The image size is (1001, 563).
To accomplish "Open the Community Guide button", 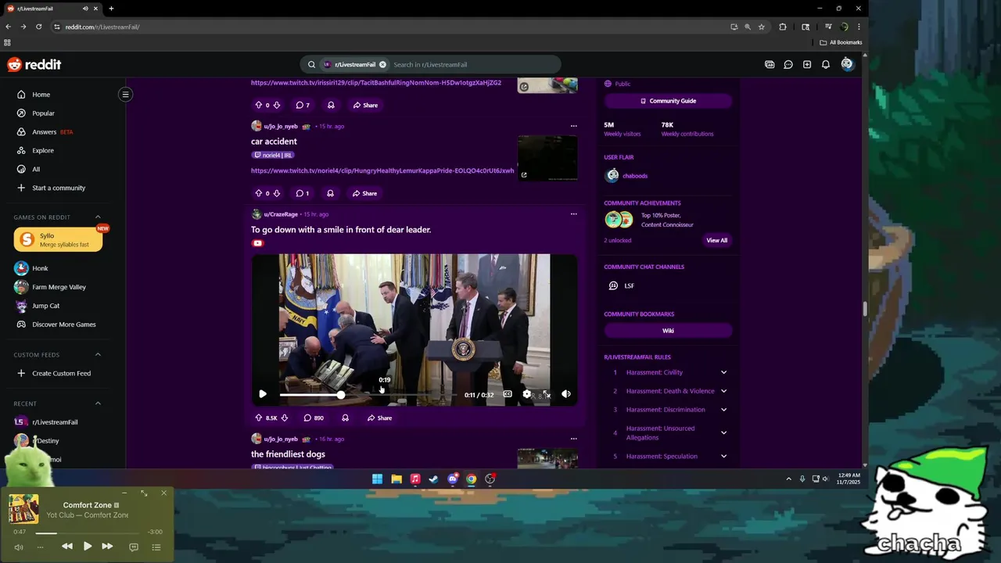I will coord(668,101).
